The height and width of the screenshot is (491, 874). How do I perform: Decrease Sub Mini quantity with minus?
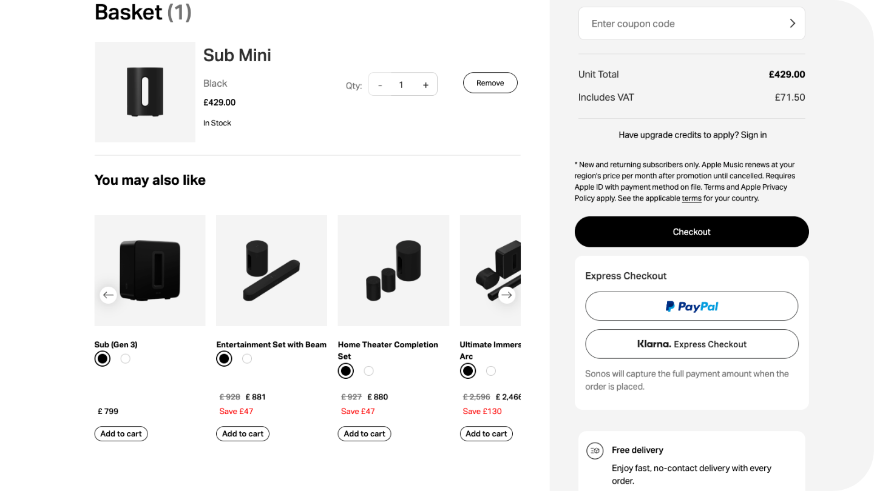pos(380,85)
